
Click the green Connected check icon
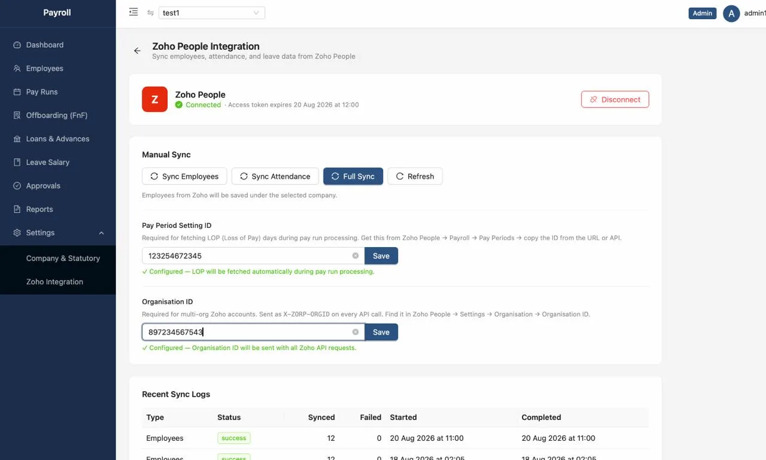(x=179, y=105)
